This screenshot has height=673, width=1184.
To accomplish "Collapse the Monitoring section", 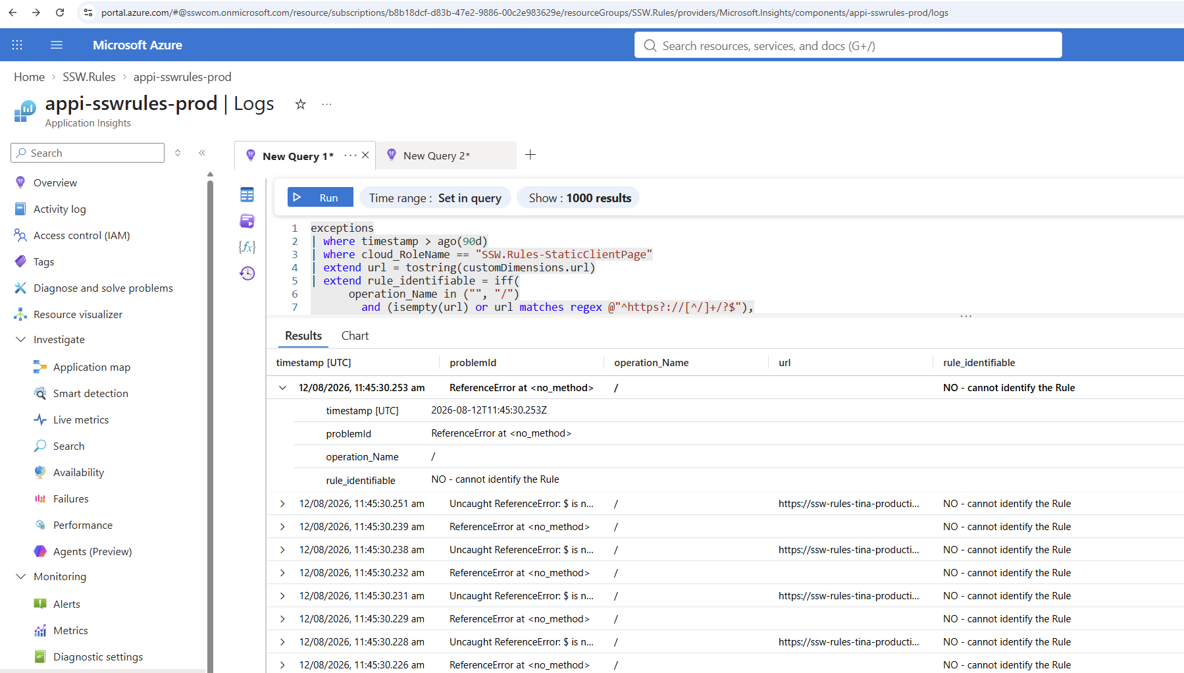I will pos(20,576).
